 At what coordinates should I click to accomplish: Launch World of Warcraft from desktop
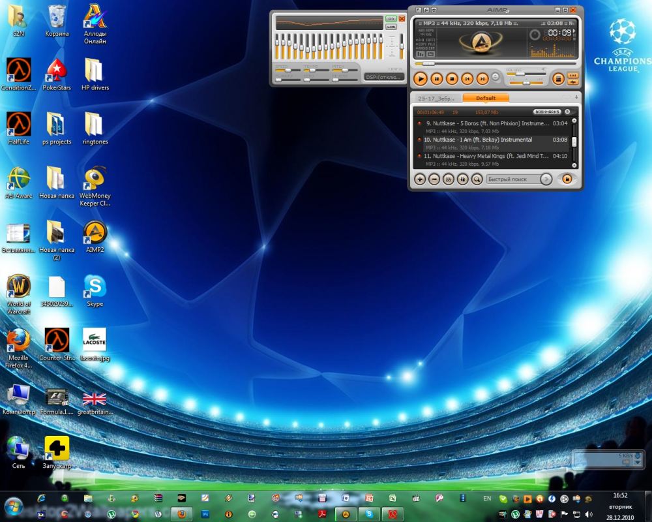18,294
